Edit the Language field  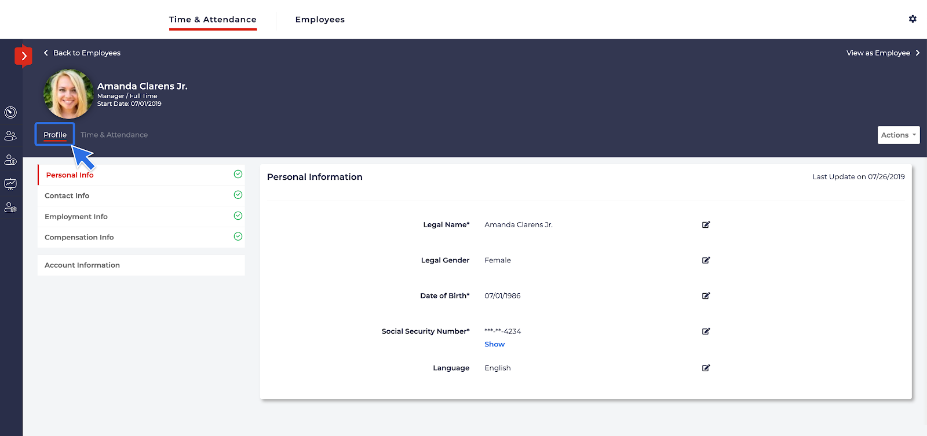coord(706,368)
